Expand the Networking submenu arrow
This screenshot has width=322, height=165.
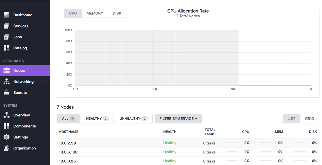[45, 82]
